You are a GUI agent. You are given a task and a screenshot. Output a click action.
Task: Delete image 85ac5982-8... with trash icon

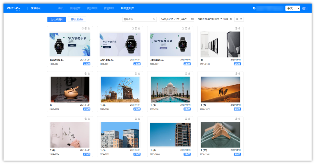pyautogui.click(x=89, y=29)
